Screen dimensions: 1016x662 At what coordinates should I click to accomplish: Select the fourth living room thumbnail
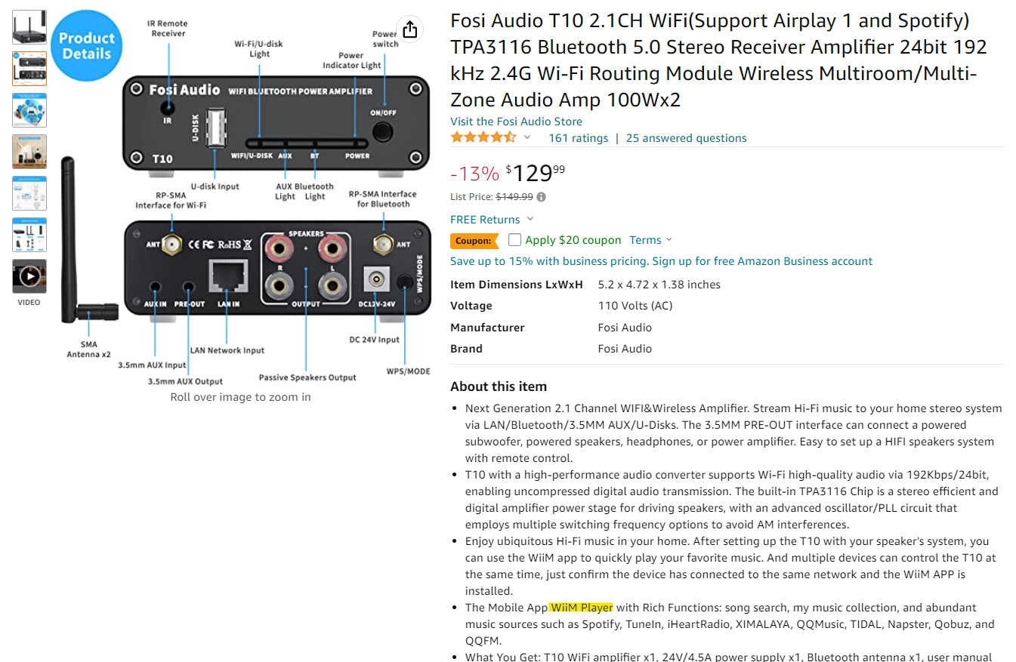tap(29, 152)
